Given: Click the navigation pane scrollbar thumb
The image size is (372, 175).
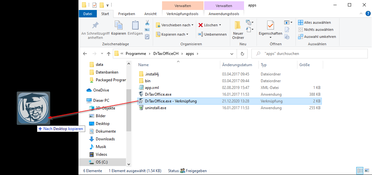Looking at the screenshot, I should (x=129, y=110).
